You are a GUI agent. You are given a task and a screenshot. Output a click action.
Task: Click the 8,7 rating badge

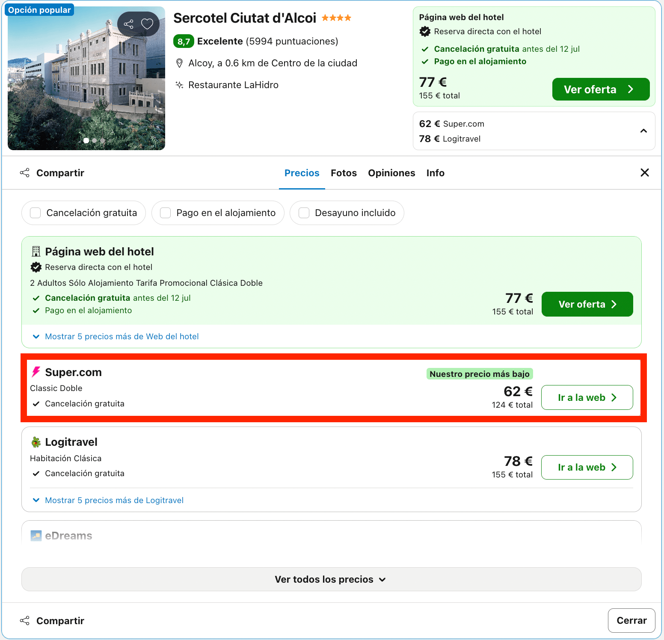[x=184, y=41]
